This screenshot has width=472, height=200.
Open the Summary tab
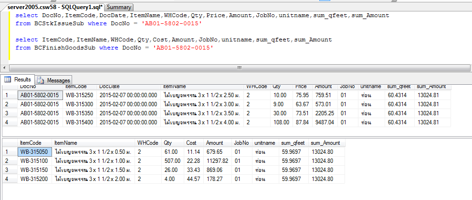[119, 7]
